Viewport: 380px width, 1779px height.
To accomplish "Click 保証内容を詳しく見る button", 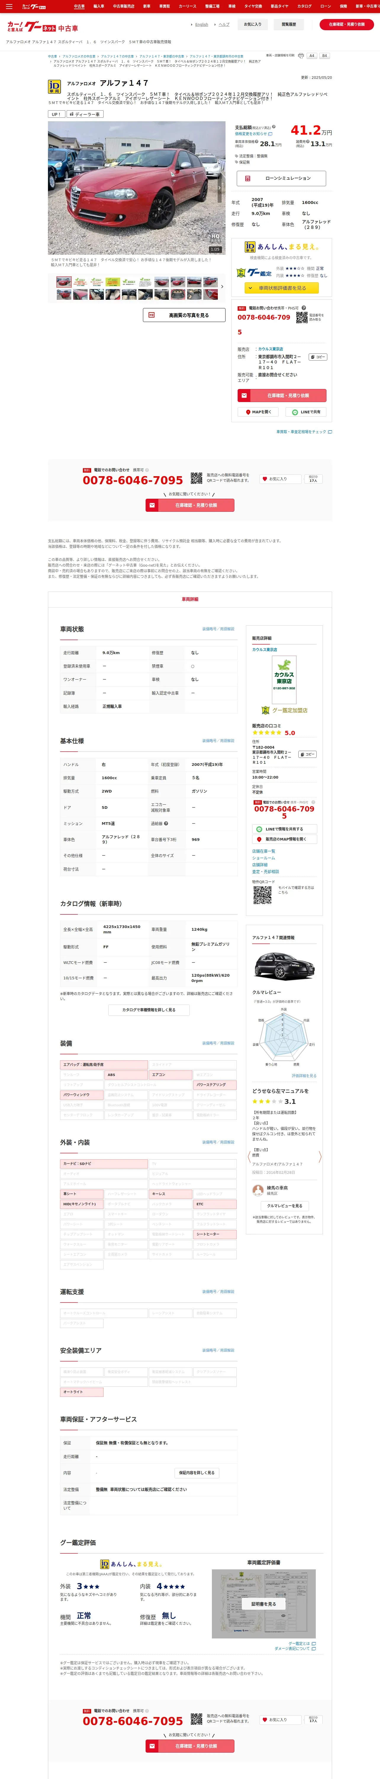I will [x=197, y=1472].
